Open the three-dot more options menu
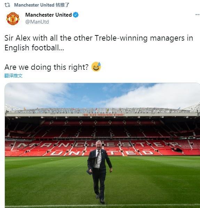The image size is (200, 208). point(198,15)
